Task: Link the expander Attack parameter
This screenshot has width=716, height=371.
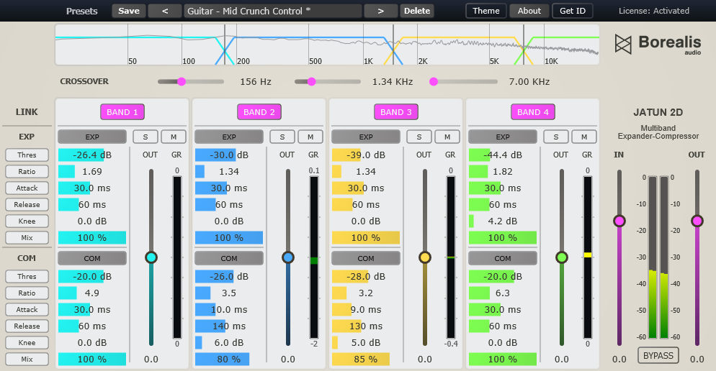Action: pyautogui.click(x=27, y=188)
